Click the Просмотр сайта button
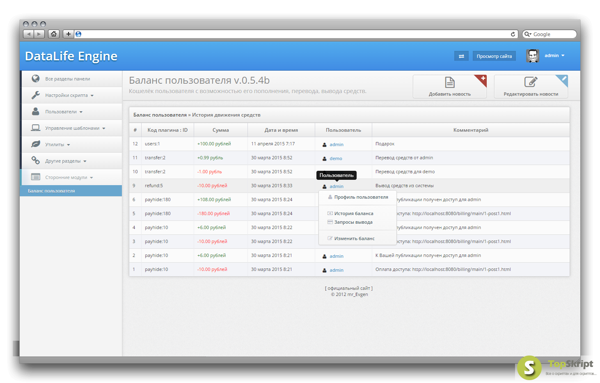The width and height of the screenshot is (600, 383). pyautogui.click(x=494, y=56)
